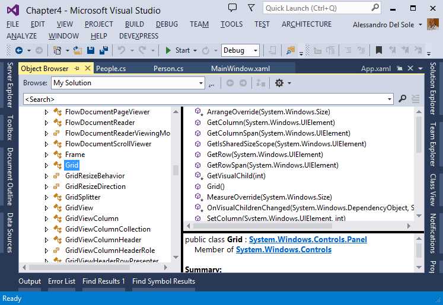Viewport: 443px width, 305px height.
Task: Select the Frame class tree item
Action: tap(75, 155)
